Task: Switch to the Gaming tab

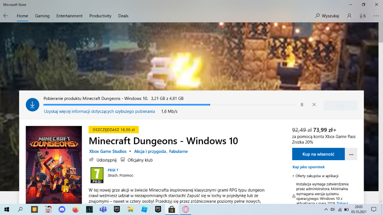Action: pos(42,16)
